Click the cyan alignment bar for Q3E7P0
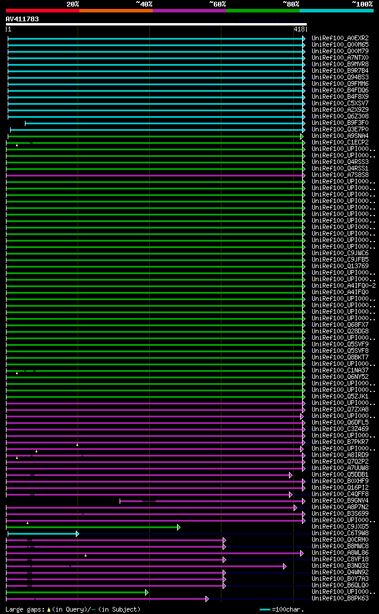Viewport: 379px width, 614px height. pyautogui.click(x=157, y=130)
